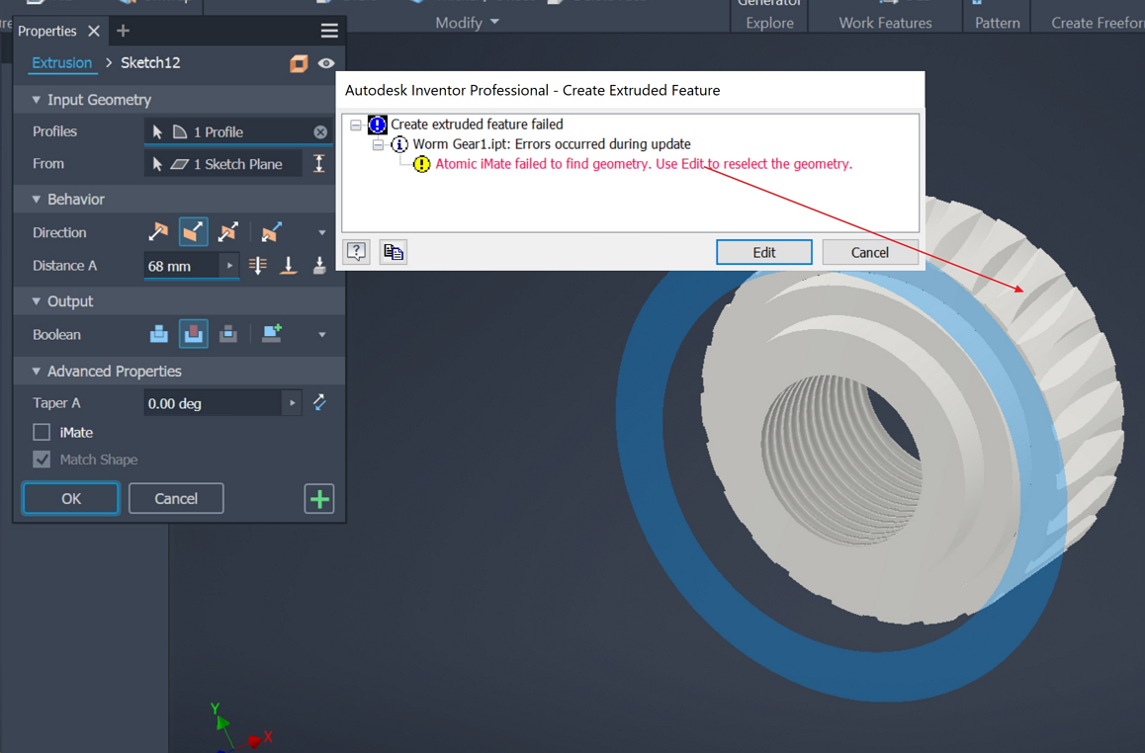This screenshot has width=1145, height=753.
Task: Collapse the Worm Gear1.ipt error node
Action: pyautogui.click(x=378, y=144)
